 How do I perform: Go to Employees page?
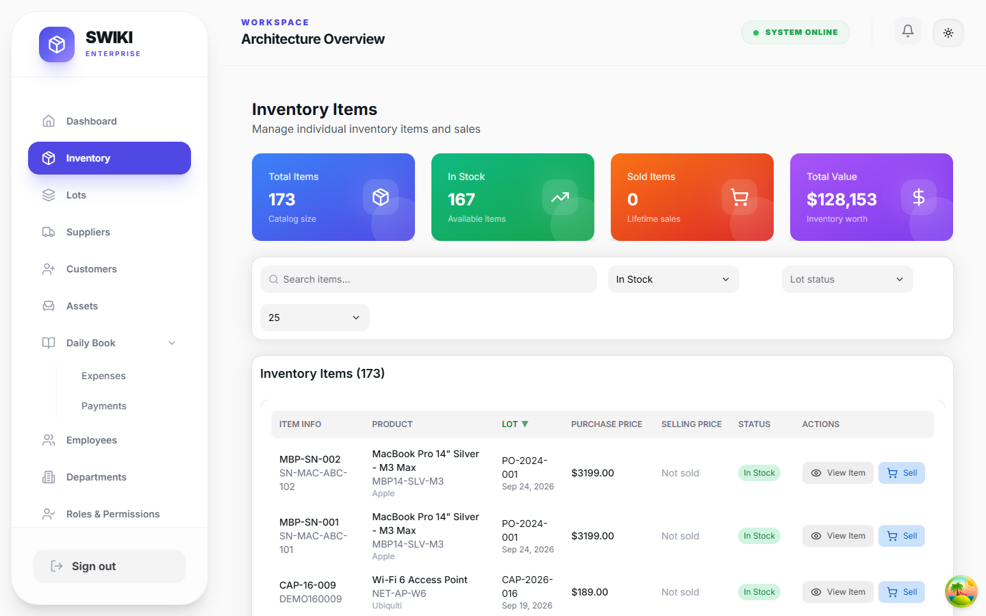tap(110, 440)
